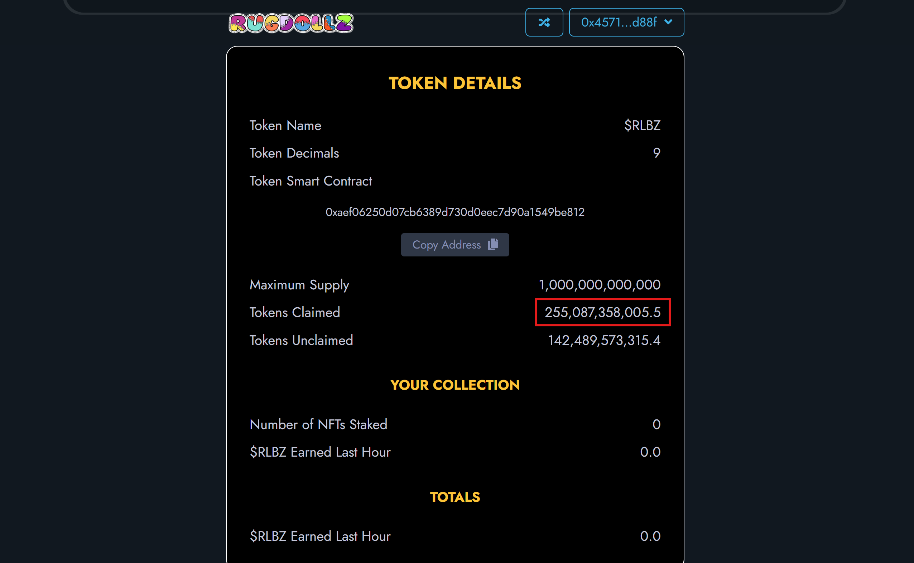Click the copy icon beside Copy Address
This screenshot has width=914, height=563.
493,244
